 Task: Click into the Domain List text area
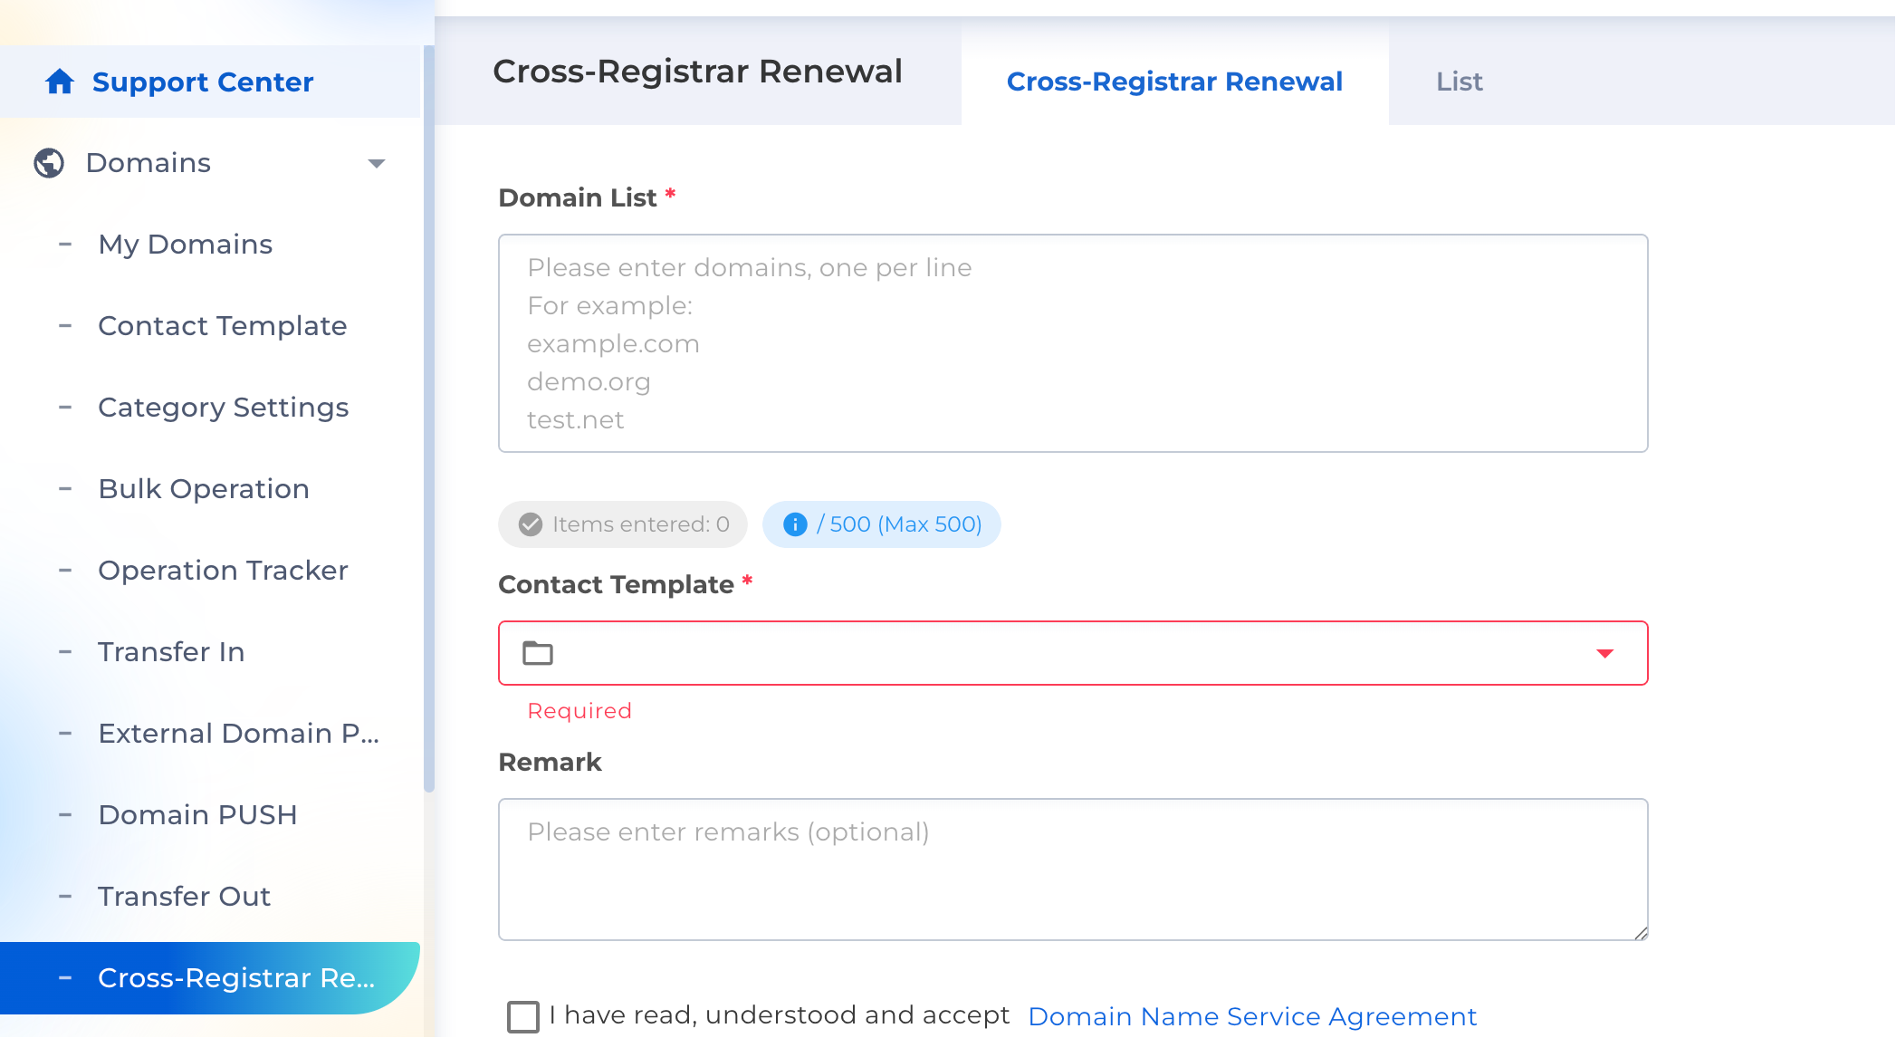[1073, 343]
